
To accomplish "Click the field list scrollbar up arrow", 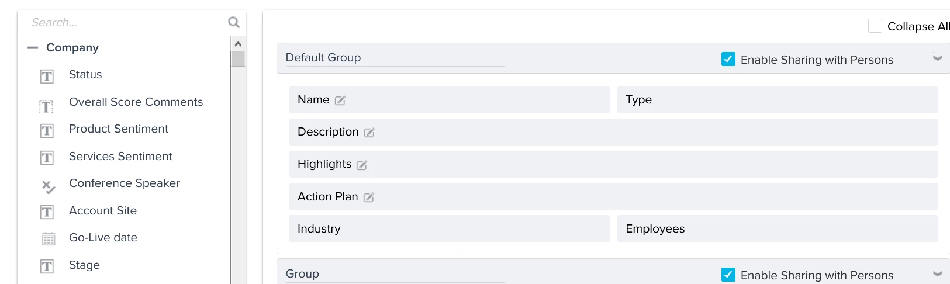I will 238,44.
